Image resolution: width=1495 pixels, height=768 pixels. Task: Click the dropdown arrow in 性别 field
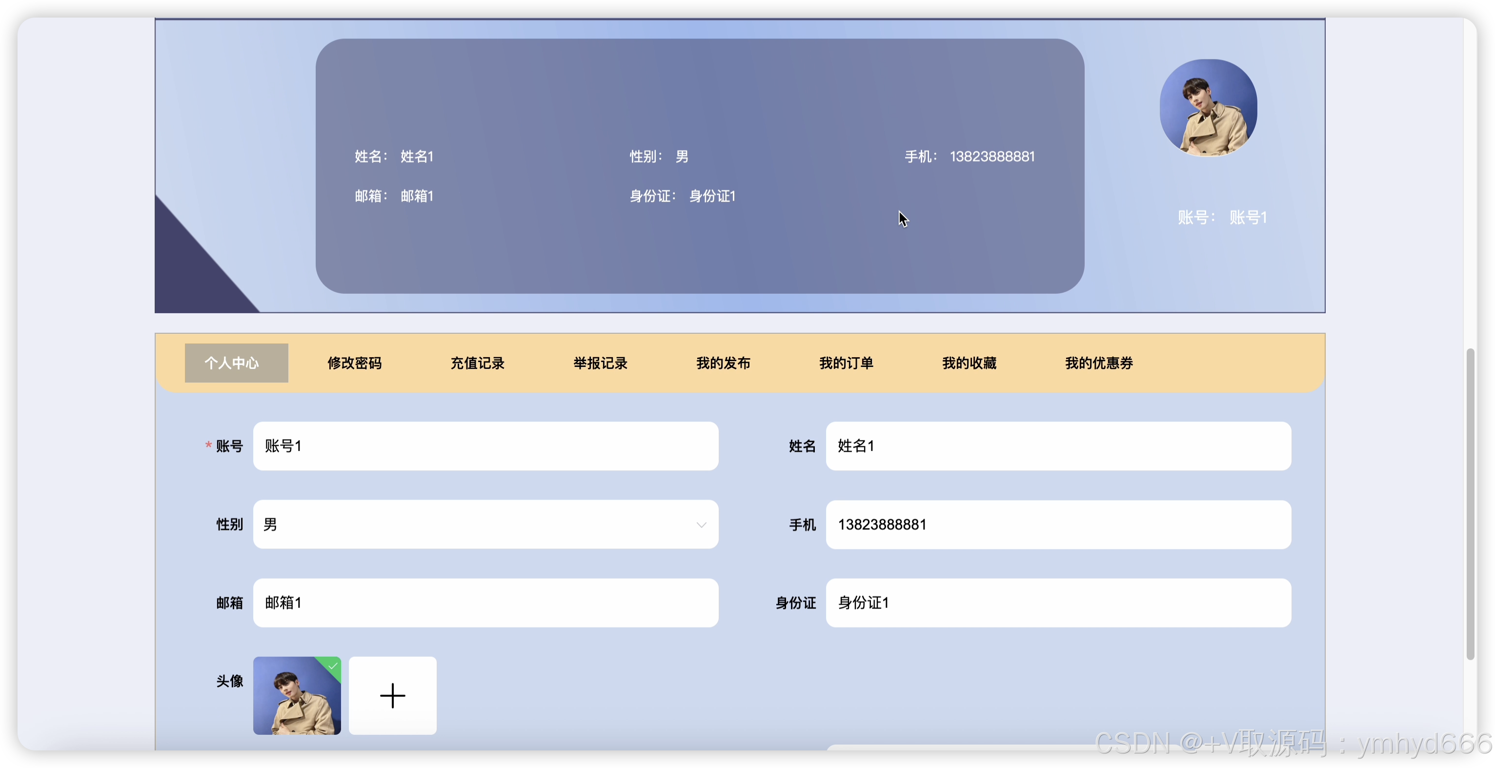tap(701, 525)
